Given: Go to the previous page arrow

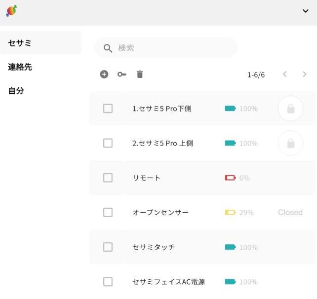Looking at the screenshot, I should (284, 75).
